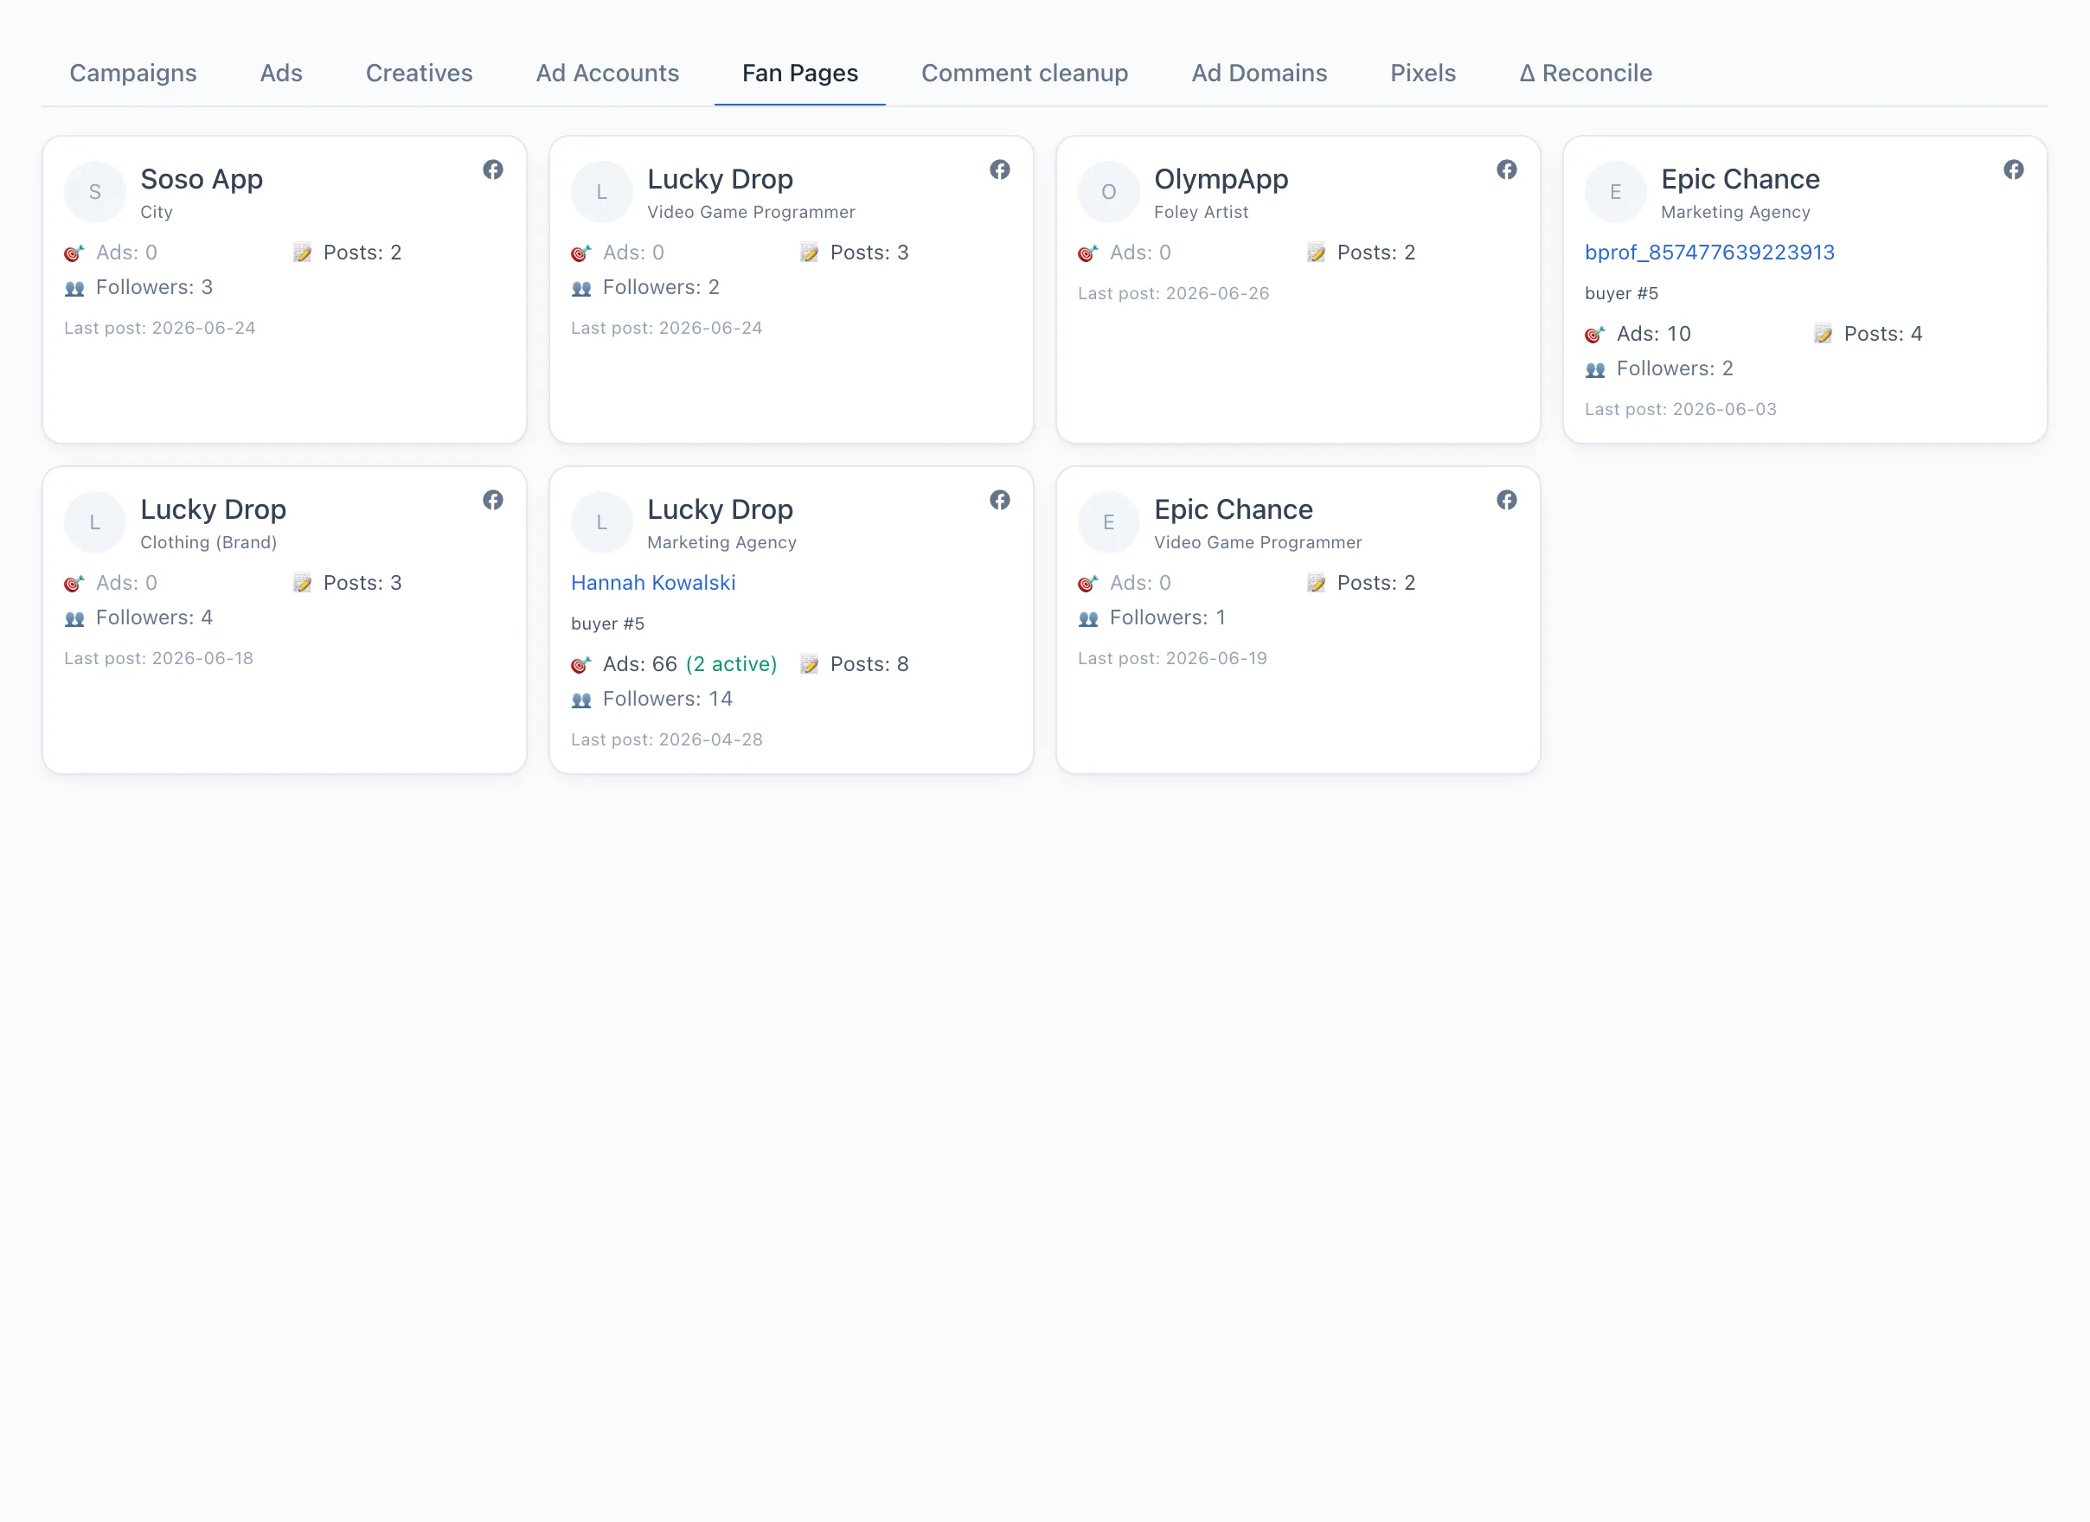Click the E avatar on Epic Chance Marketing Agency card
The height and width of the screenshot is (1522, 2090).
(x=1615, y=192)
